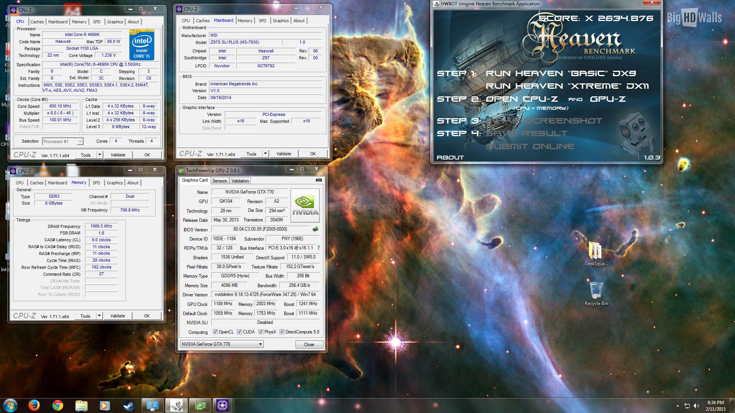735x413 pixels.
Task: Open Windows Explorer from the taskbar
Action: tap(82, 405)
